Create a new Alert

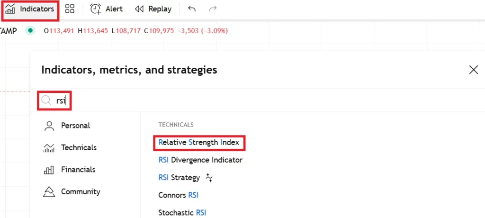pos(107,9)
